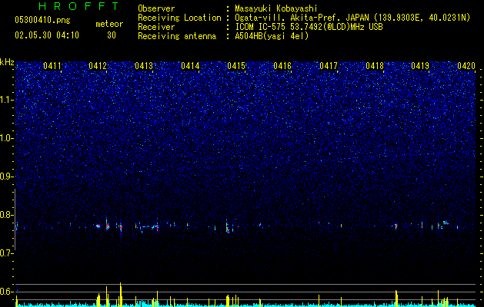Screen dimensions: 484x307
Task: Select the Ogata-vill. Akita-Pref. JAPAN location text
Action: click(x=302, y=18)
